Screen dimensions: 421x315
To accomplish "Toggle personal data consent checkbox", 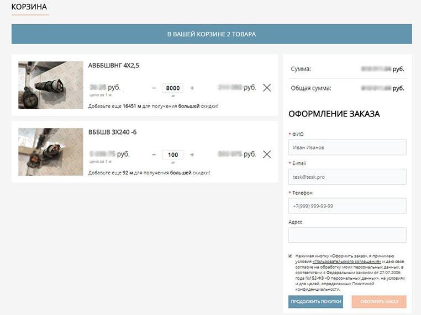I will [291, 256].
